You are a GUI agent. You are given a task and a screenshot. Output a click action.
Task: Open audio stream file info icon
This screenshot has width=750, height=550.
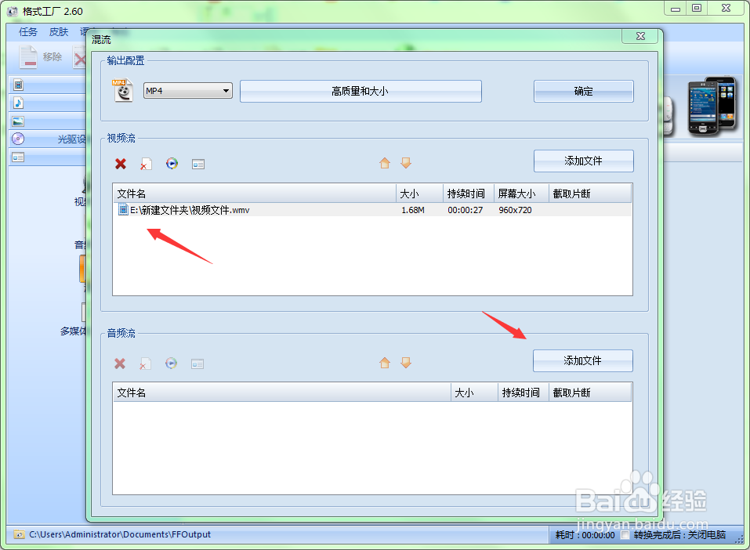(197, 364)
